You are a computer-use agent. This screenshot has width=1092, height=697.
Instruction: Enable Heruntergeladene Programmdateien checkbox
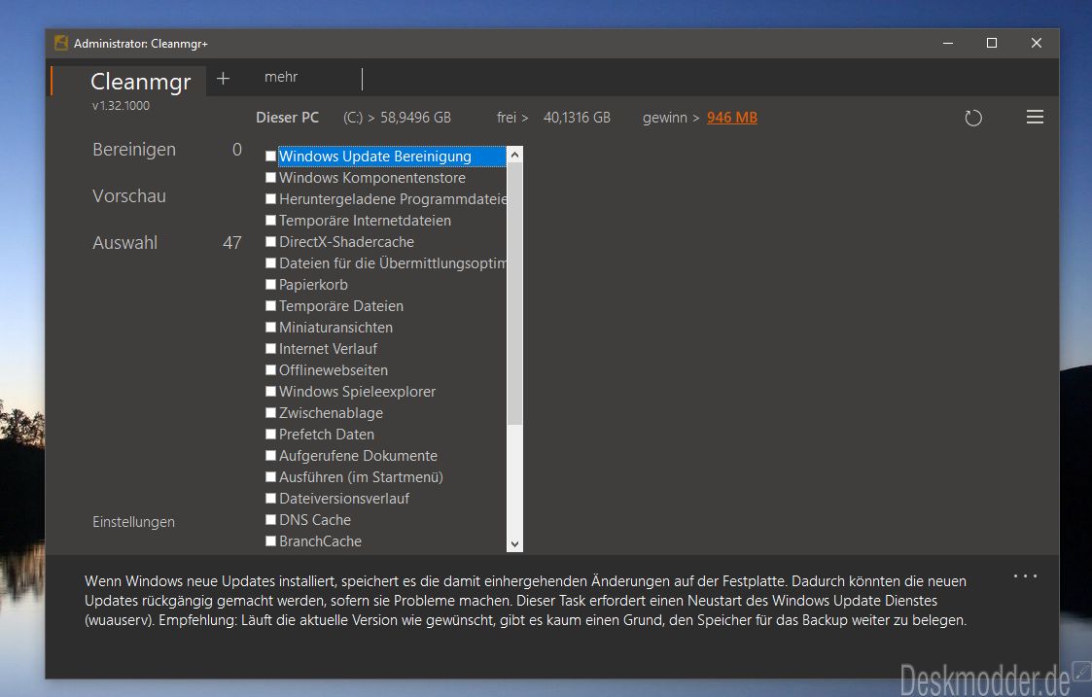coord(271,199)
